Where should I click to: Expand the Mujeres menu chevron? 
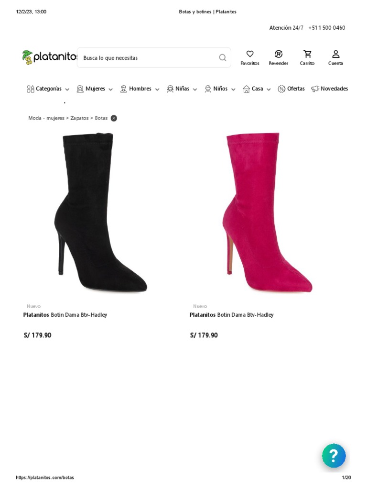pyautogui.click(x=110, y=89)
